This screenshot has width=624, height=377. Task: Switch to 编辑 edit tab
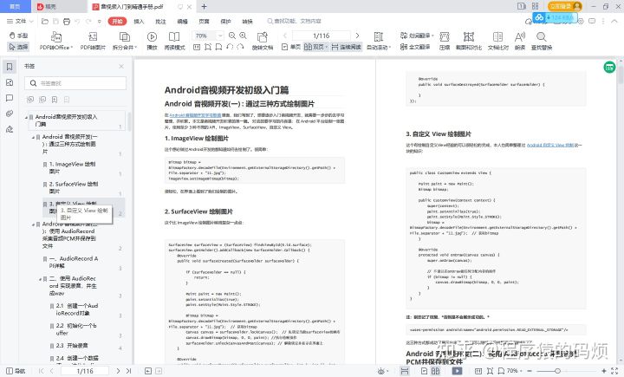click(x=182, y=21)
